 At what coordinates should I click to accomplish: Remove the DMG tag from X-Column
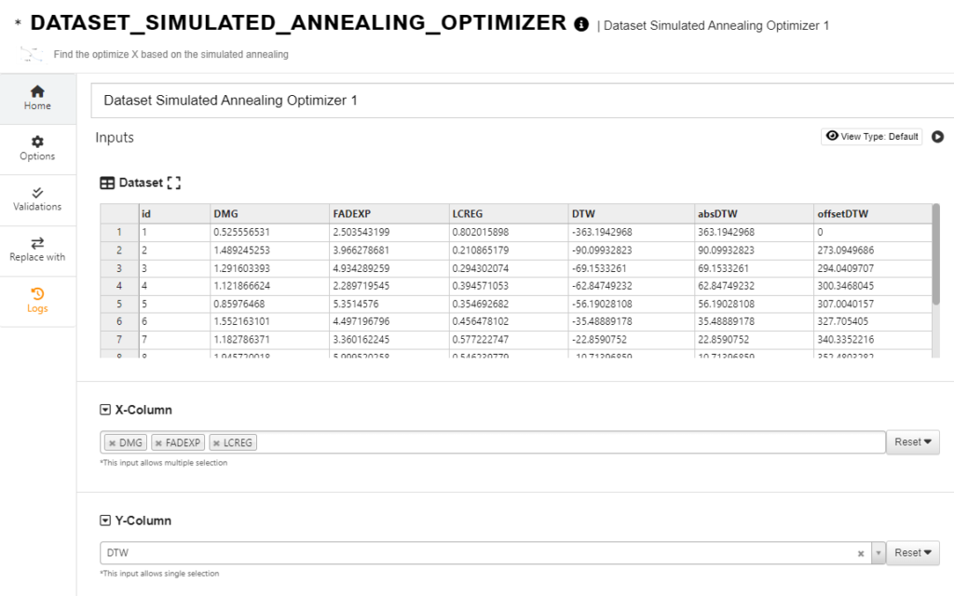pos(112,443)
